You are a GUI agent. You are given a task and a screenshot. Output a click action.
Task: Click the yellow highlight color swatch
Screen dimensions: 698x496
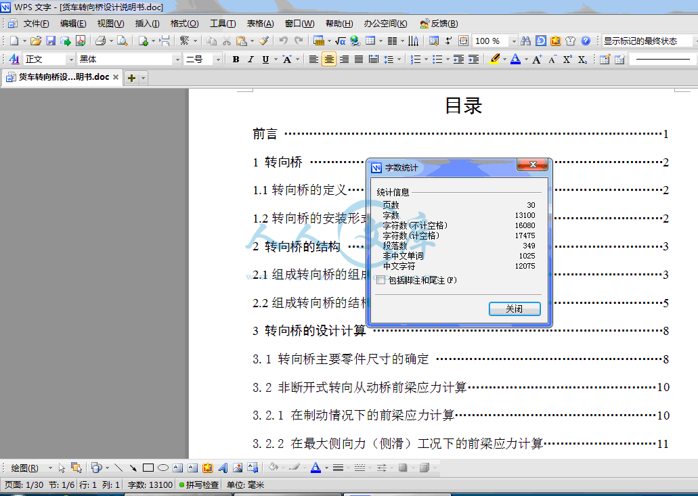[x=495, y=59]
